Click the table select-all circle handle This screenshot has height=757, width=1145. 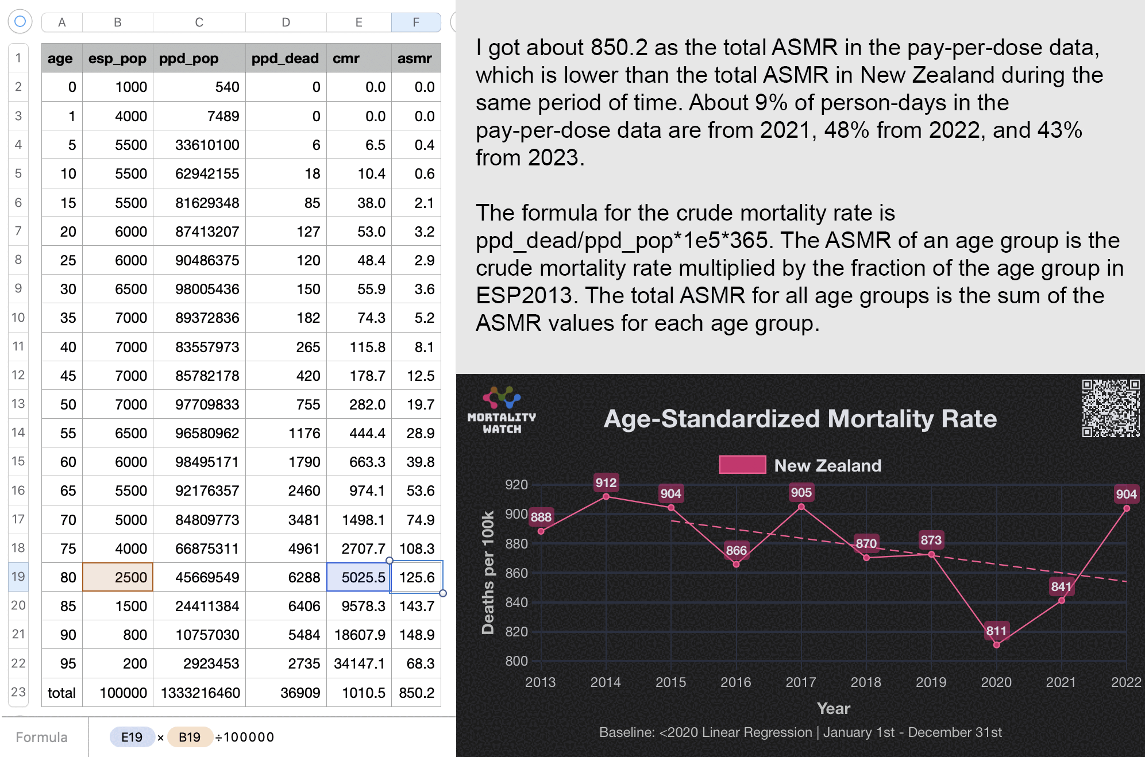pyautogui.click(x=20, y=22)
